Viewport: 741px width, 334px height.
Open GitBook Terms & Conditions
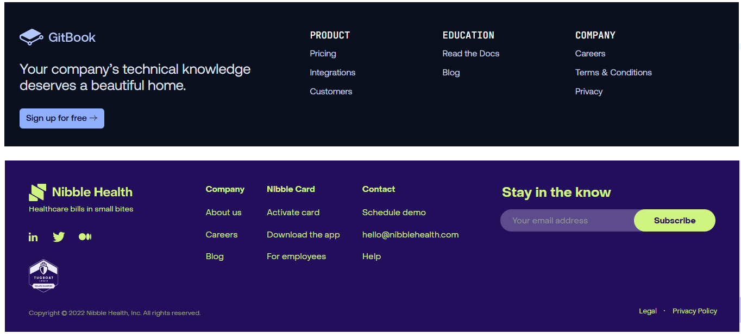613,72
